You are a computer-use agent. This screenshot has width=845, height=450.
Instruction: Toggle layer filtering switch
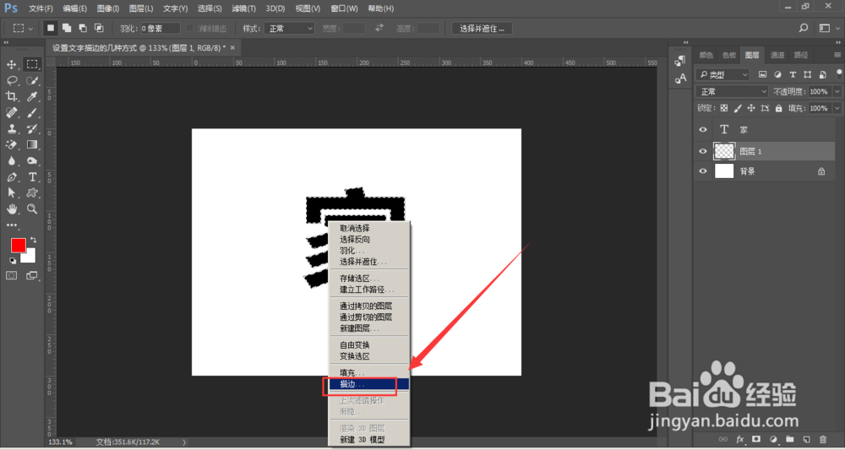(x=840, y=74)
